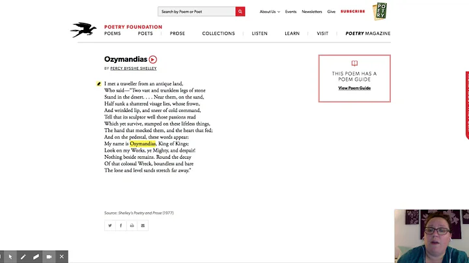
Task: Select the mouse pointer tool in recorder toolbar
Action: coord(10,256)
